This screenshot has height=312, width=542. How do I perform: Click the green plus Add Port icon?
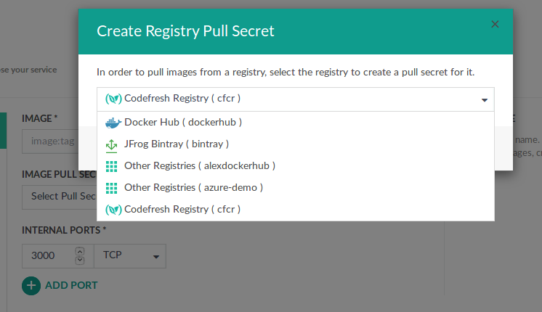pyautogui.click(x=31, y=285)
